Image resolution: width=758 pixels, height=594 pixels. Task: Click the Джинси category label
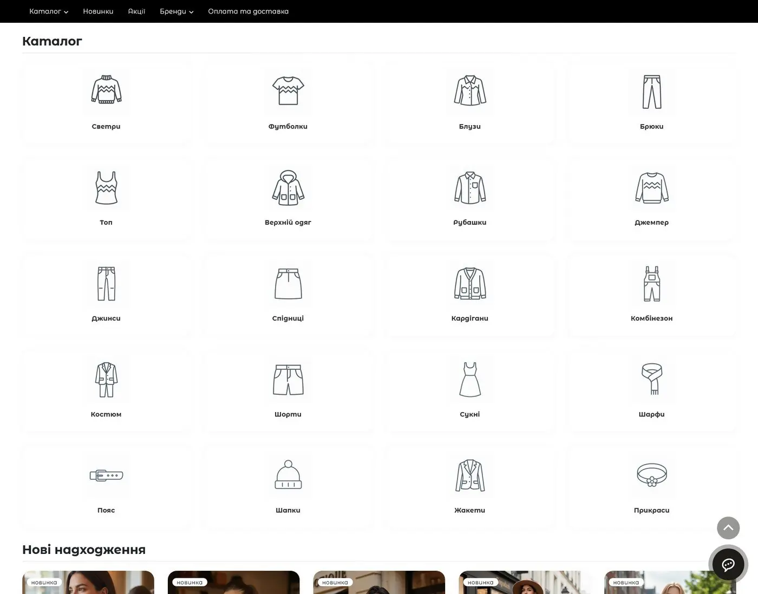tap(106, 318)
